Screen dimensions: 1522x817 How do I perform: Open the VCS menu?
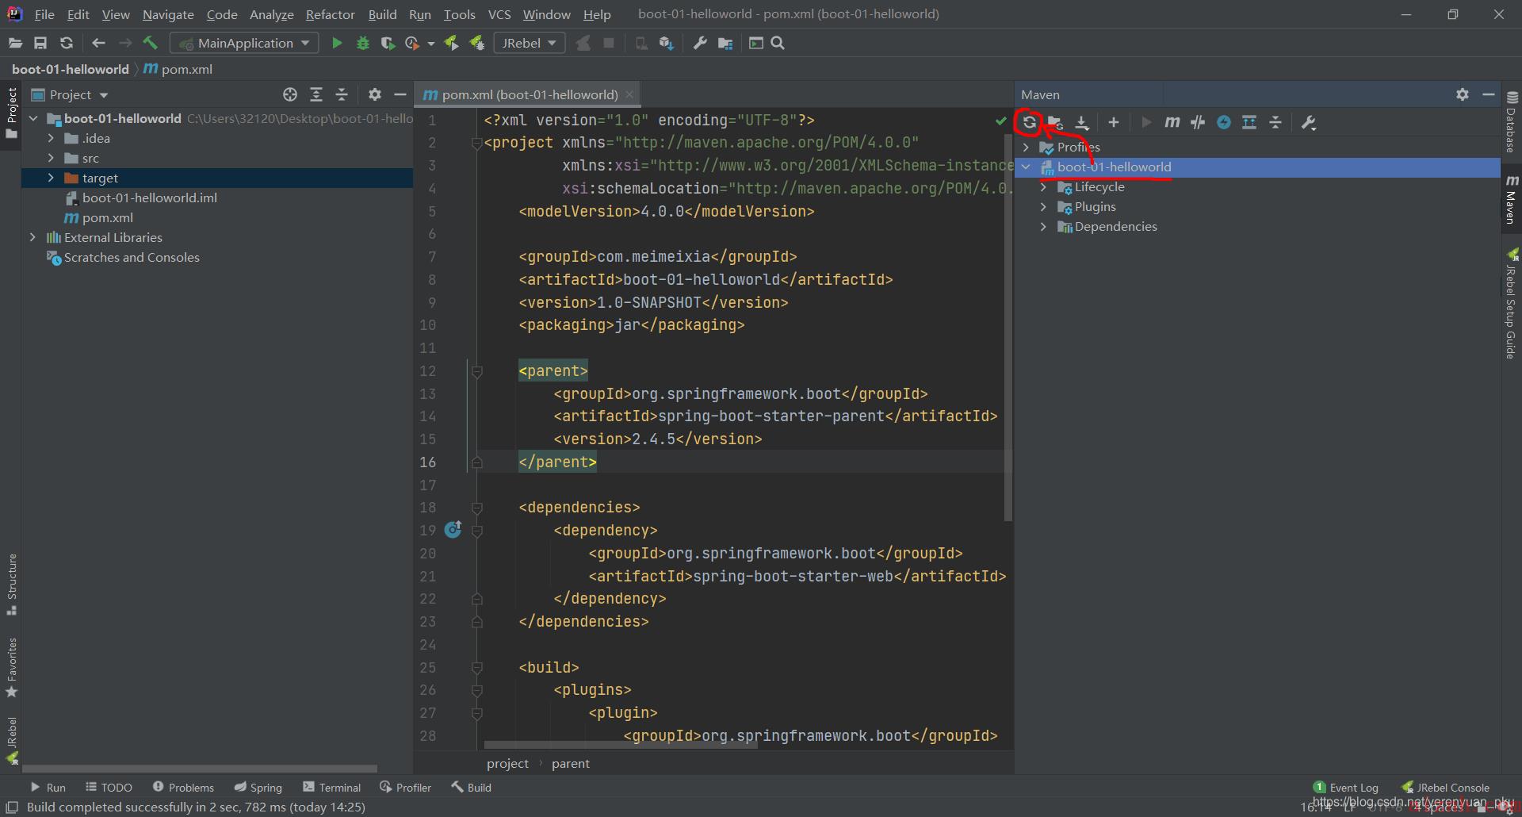[x=499, y=14]
